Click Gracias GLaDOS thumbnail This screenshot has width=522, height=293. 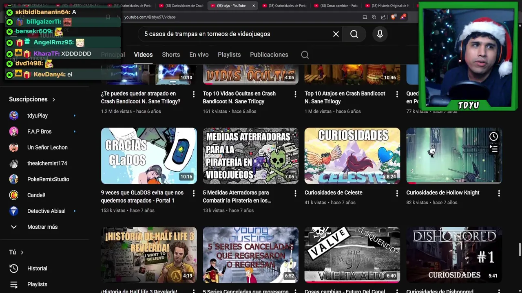[x=149, y=156]
